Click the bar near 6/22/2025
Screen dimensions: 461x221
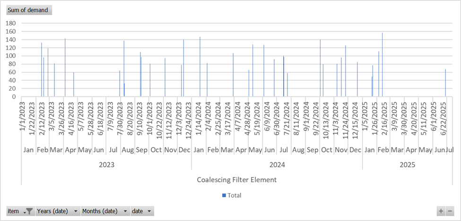(x=445, y=83)
